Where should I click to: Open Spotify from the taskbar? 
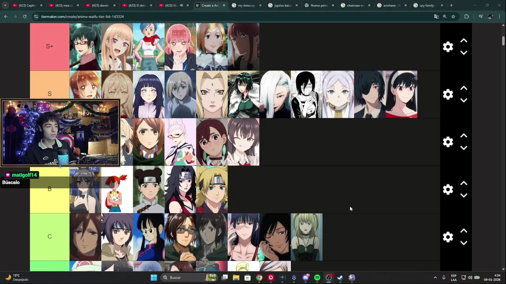point(317,278)
